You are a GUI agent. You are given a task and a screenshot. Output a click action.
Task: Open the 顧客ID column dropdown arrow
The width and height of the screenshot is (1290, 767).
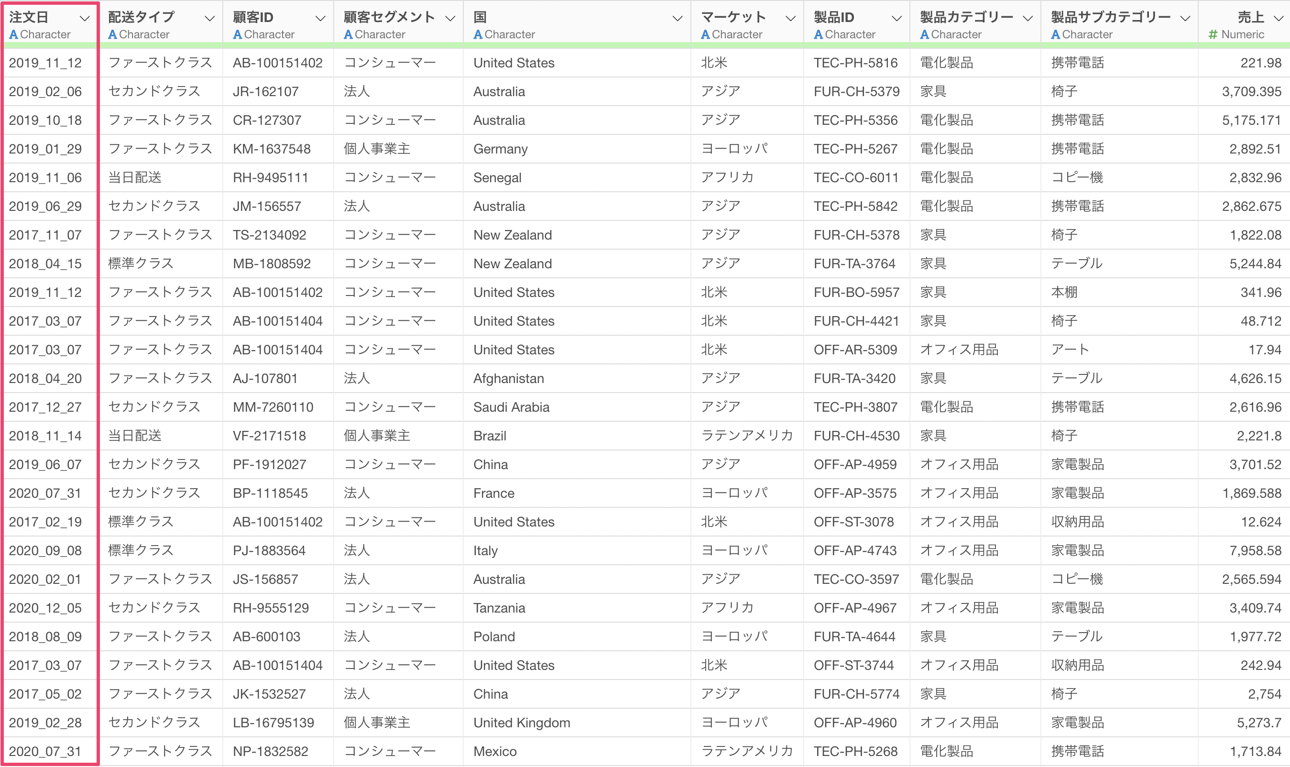click(x=320, y=19)
